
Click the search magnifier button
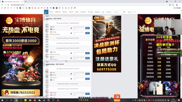[x=124, y=12]
